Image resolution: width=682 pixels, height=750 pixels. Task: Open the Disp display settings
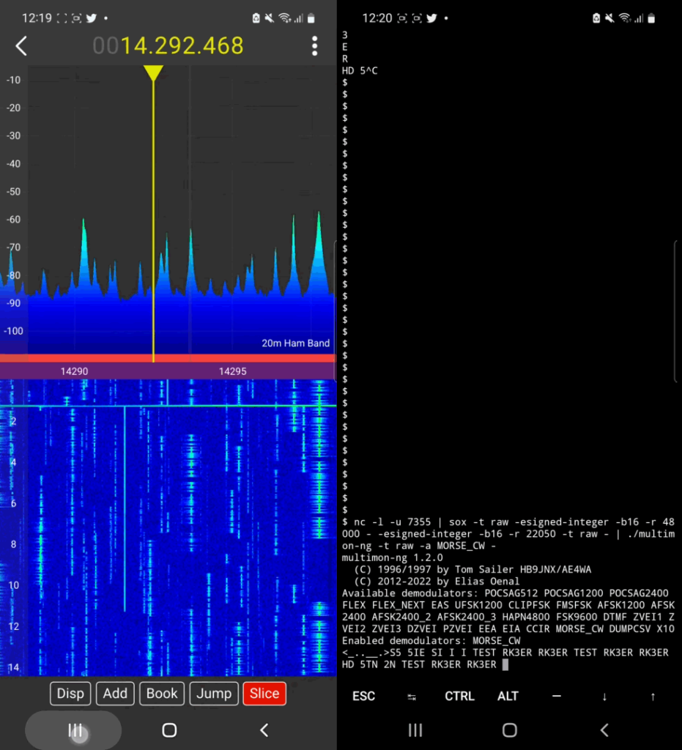70,693
